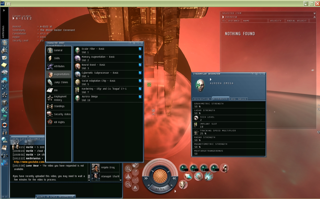Expand the Overview panel chevron
This screenshot has width=320, height=199.
click(315, 17)
